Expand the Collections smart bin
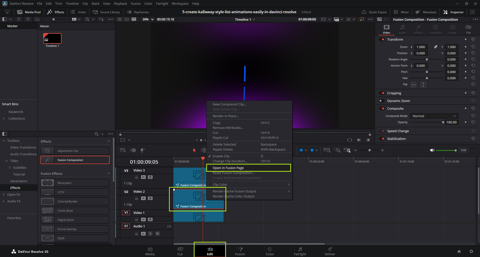The width and height of the screenshot is (480, 257). point(4,118)
